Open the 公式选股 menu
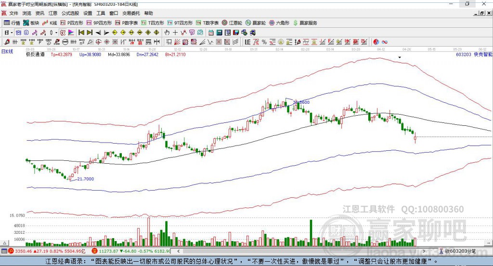This screenshot has height=266, width=493. pos(70,13)
